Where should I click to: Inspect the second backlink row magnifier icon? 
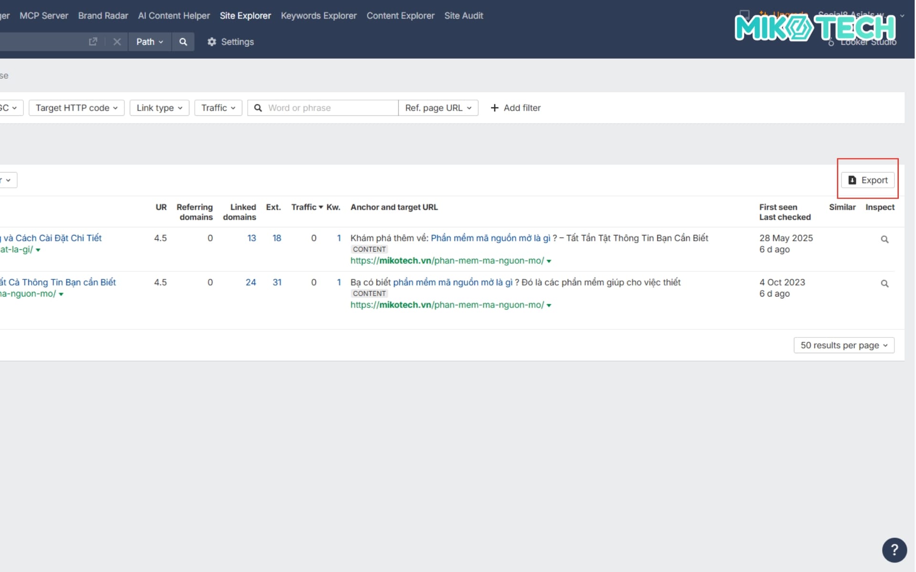(x=885, y=283)
